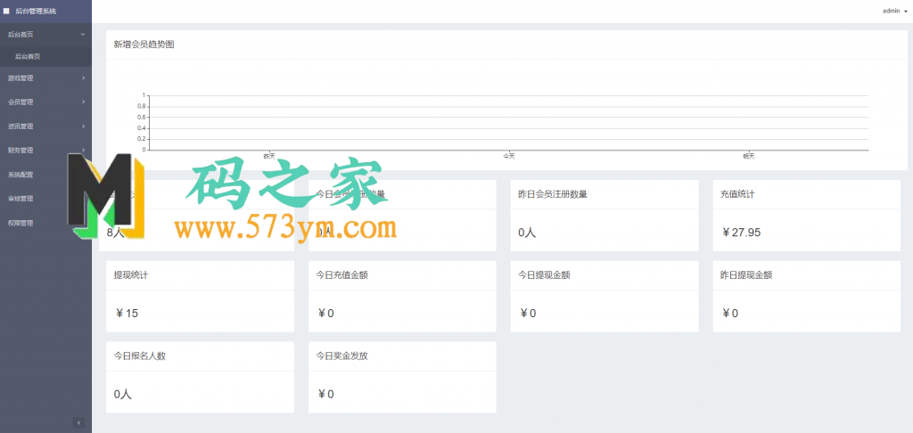Click the chevron next to 游戏管理
The width and height of the screenshot is (913, 433).
pyautogui.click(x=83, y=78)
